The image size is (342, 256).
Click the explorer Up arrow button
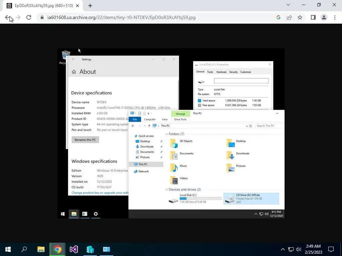click(149, 126)
